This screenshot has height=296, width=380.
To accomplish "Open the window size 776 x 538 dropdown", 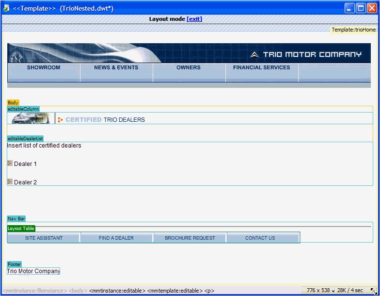I will pyautogui.click(x=320, y=290).
